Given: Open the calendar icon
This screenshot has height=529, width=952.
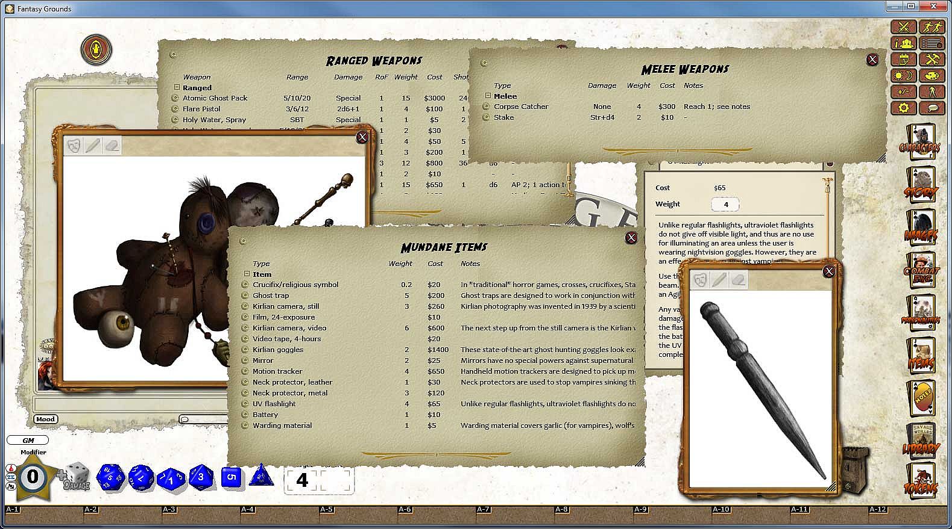Looking at the screenshot, I should click(904, 60).
